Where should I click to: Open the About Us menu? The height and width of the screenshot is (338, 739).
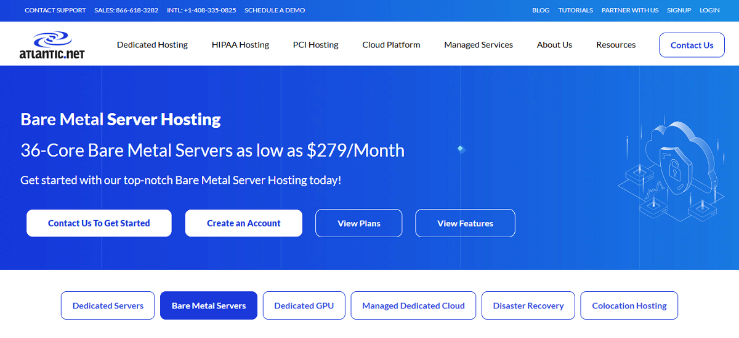[555, 45]
